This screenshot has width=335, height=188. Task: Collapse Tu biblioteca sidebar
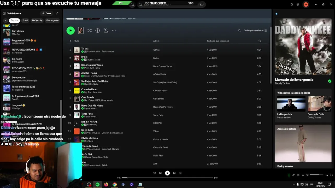(x=4, y=13)
